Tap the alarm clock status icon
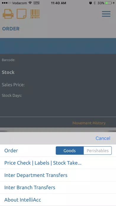The image size is (116, 206). [x=90, y=3]
